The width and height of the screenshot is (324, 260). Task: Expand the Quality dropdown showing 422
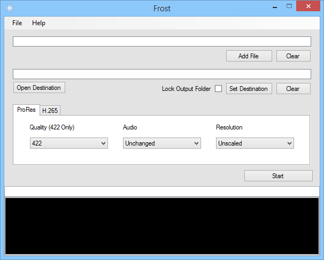[x=69, y=143]
